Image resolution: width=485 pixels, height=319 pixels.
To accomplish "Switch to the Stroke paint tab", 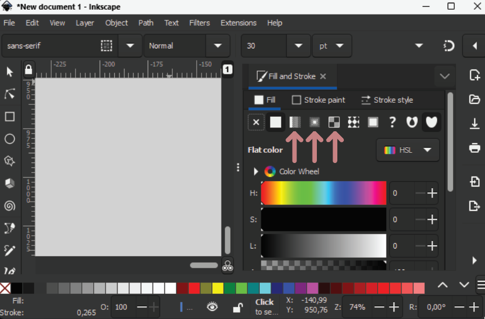I will 318,100.
